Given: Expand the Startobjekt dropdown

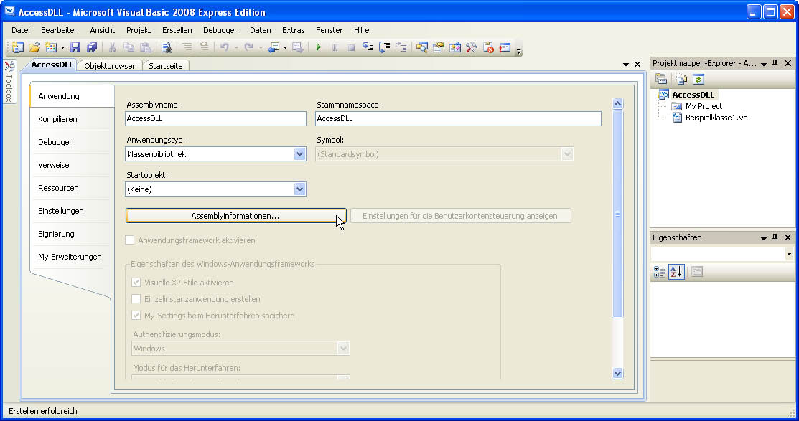Looking at the screenshot, I should point(299,189).
